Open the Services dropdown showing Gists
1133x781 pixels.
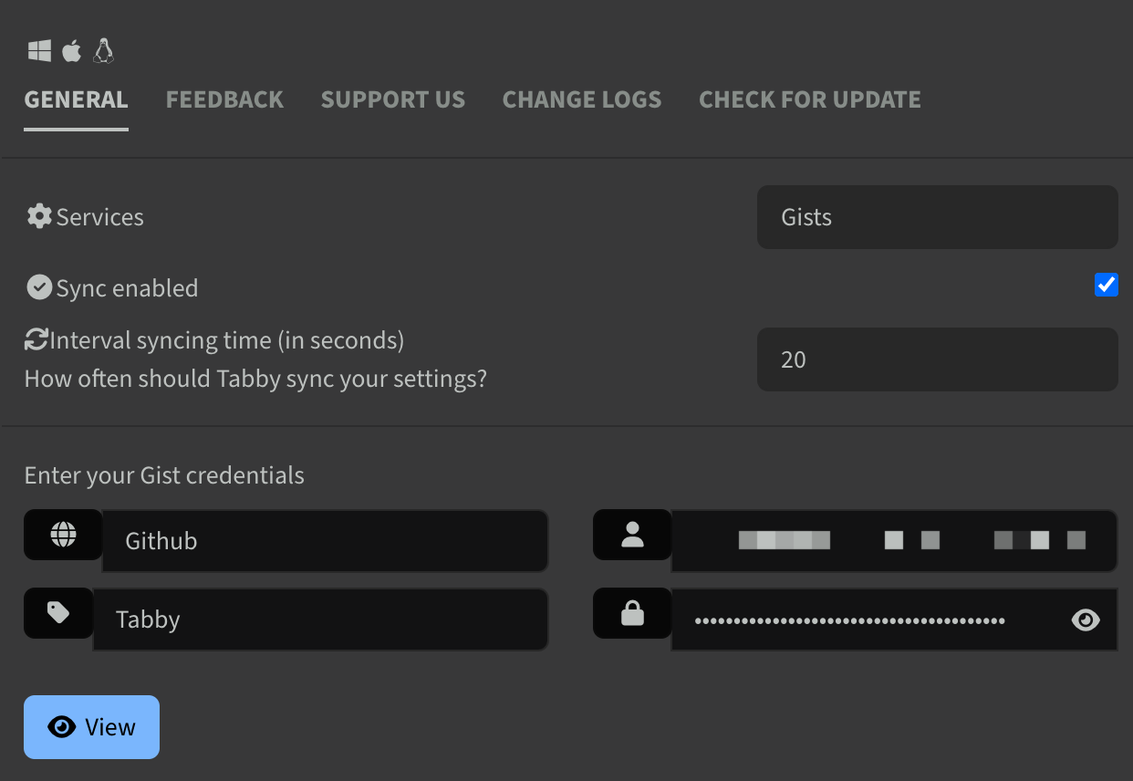937,217
